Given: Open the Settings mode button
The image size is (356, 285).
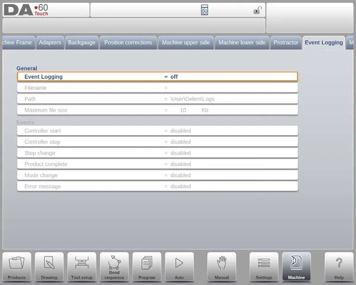Looking at the screenshot, I should click(264, 267).
